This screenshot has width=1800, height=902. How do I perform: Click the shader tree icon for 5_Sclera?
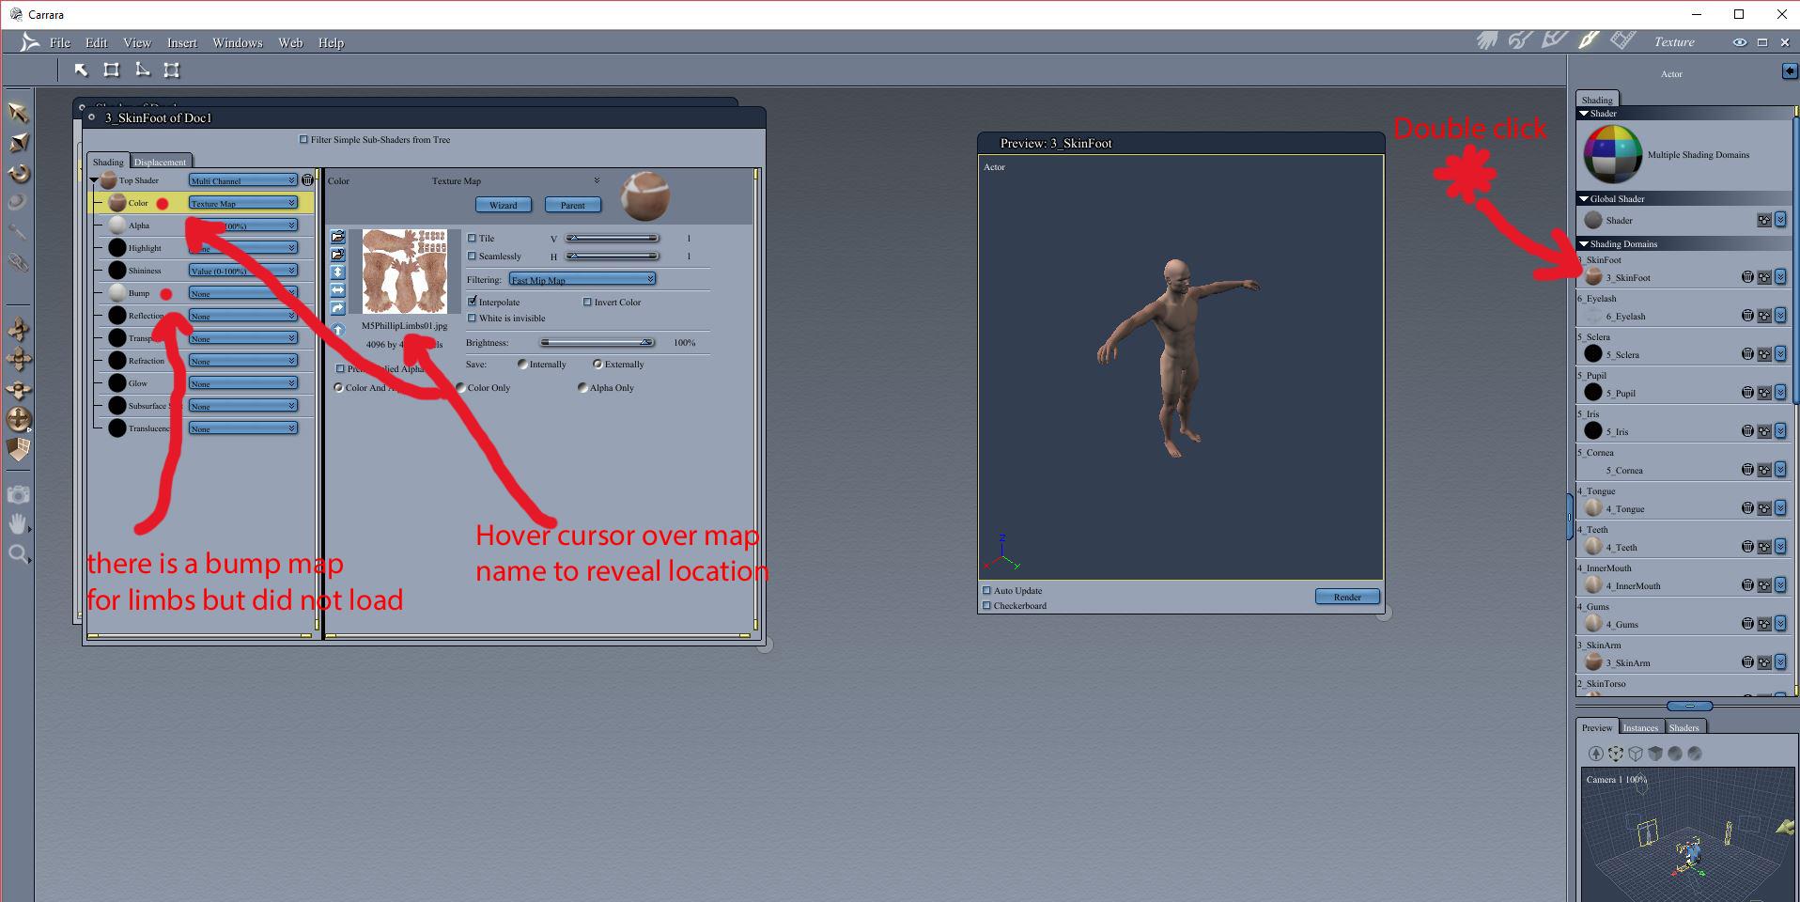pyautogui.click(x=1764, y=354)
